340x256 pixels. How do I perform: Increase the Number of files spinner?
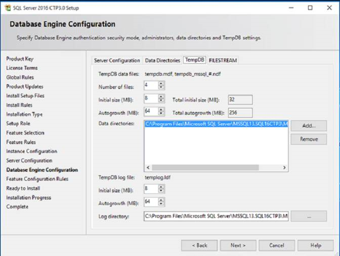[x=161, y=83]
